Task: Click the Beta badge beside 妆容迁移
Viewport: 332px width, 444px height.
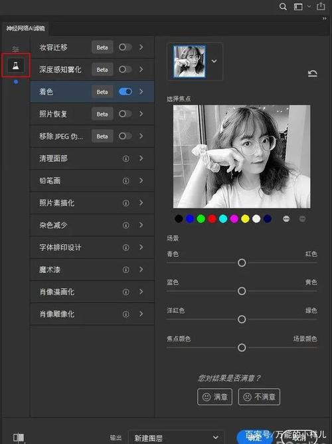Action: (x=102, y=47)
